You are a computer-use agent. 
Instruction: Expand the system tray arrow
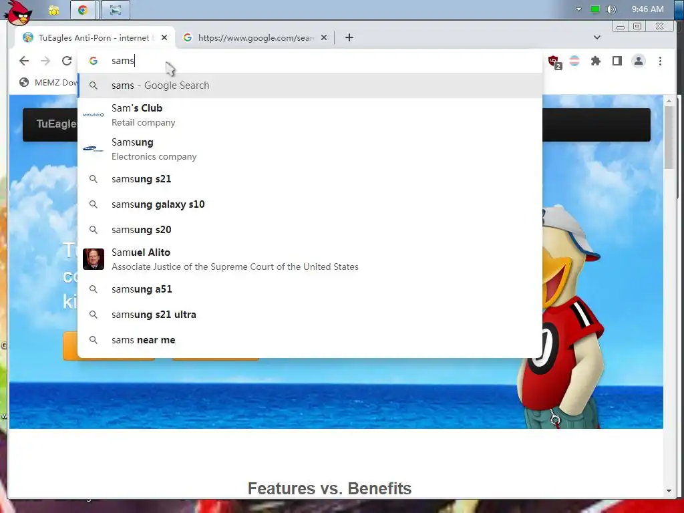578,9
